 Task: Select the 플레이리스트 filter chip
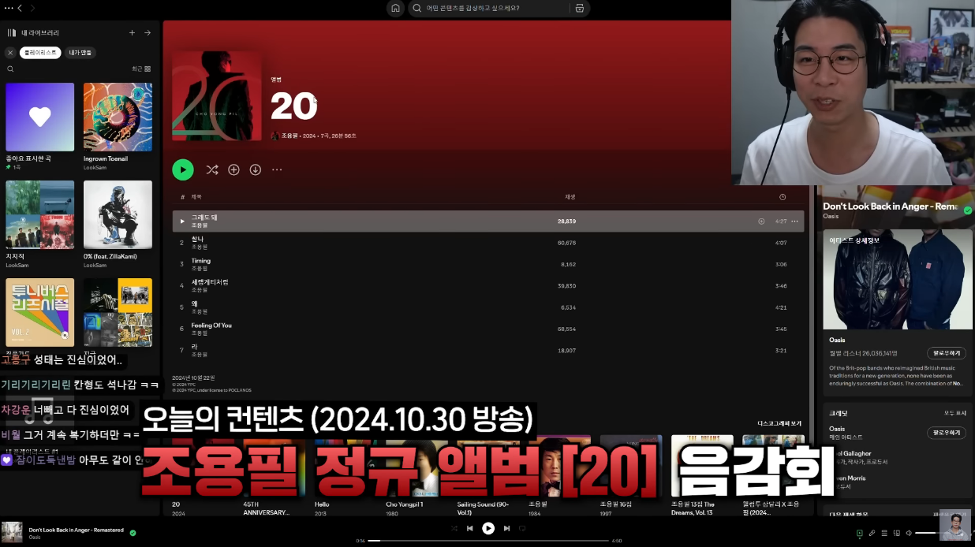pyautogui.click(x=40, y=53)
